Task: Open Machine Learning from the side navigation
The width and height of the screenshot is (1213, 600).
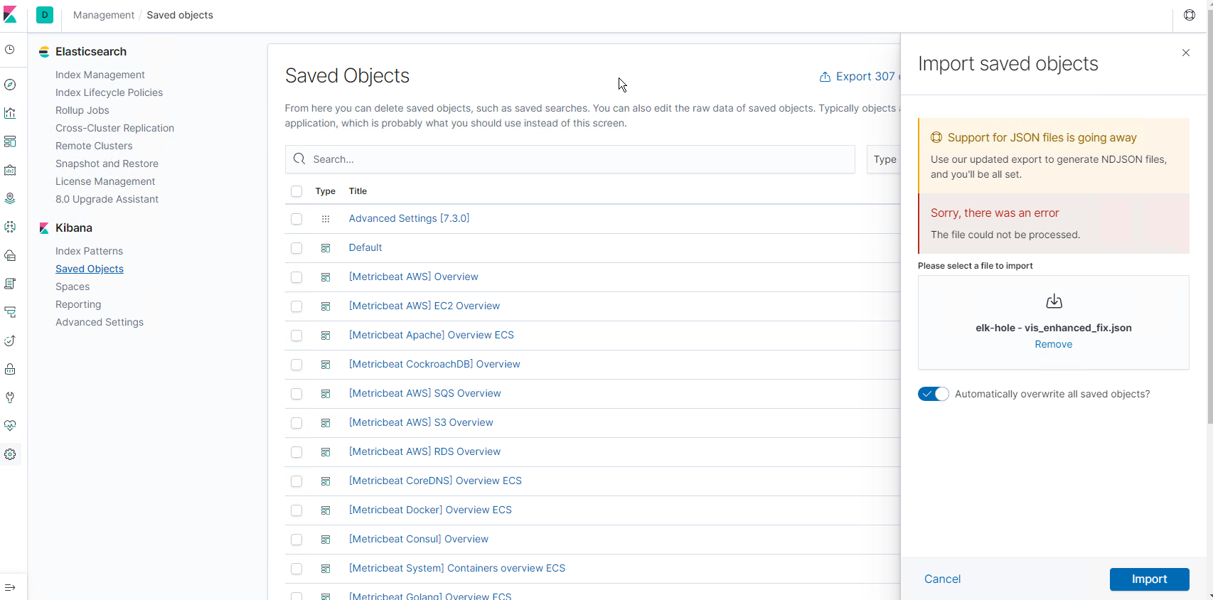Action: [x=10, y=227]
